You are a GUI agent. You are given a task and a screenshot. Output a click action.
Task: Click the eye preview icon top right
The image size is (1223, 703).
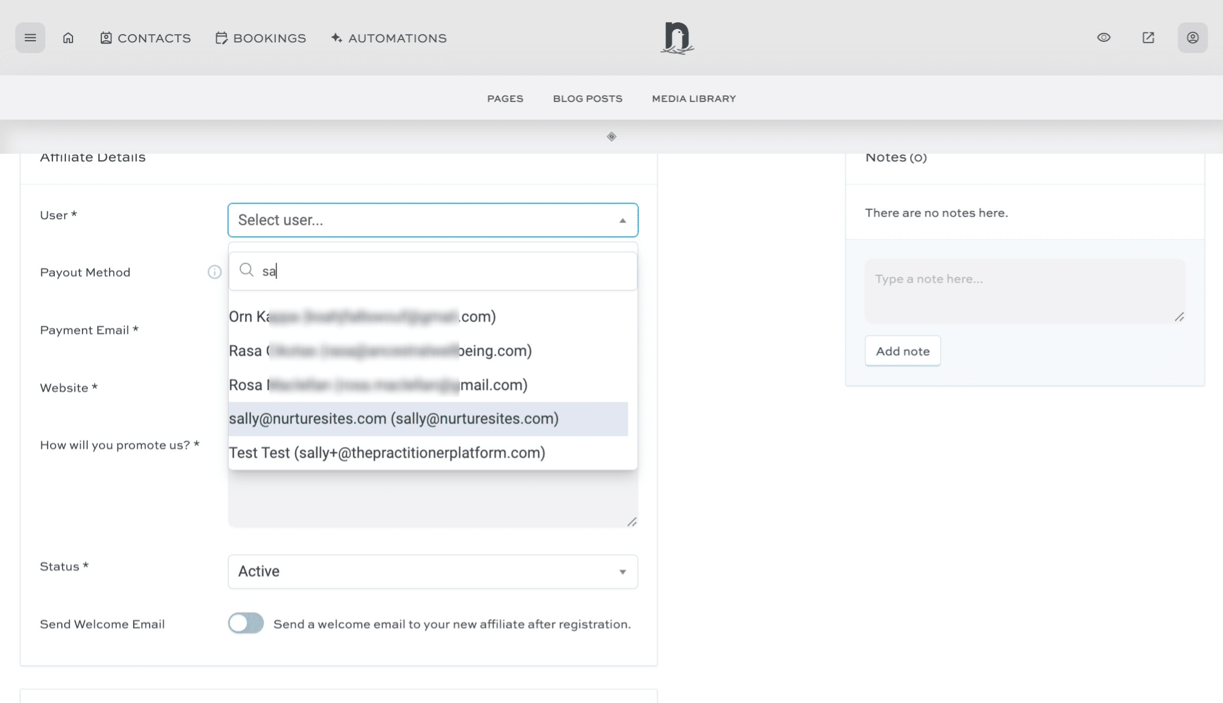(x=1103, y=37)
